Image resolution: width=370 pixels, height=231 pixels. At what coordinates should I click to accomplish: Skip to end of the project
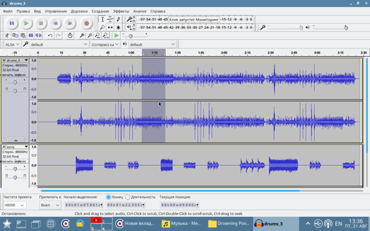[70, 23]
